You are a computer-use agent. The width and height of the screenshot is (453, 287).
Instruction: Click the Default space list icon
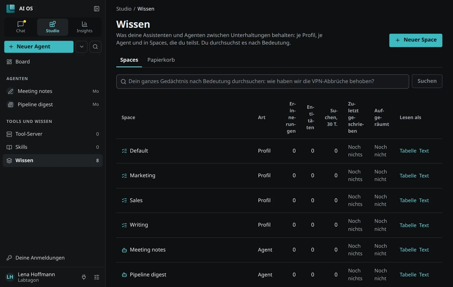click(124, 151)
